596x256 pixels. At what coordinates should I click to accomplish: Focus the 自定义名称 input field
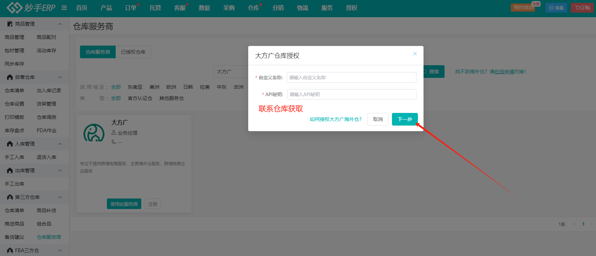(x=352, y=78)
